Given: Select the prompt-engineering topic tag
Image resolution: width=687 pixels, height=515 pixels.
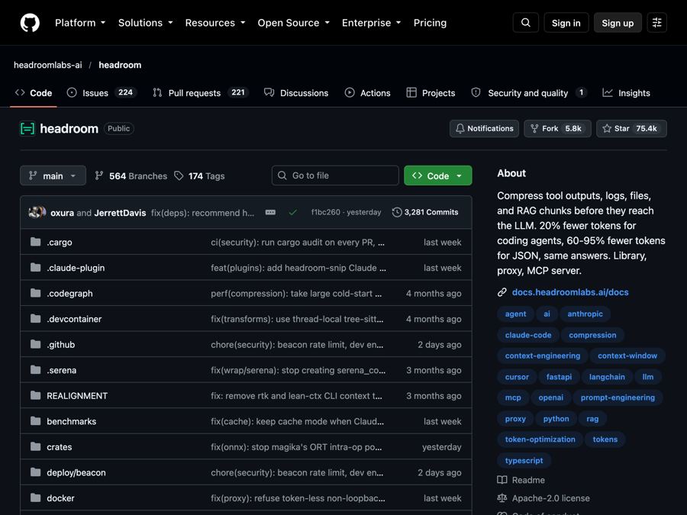Looking at the screenshot, I should (x=618, y=398).
